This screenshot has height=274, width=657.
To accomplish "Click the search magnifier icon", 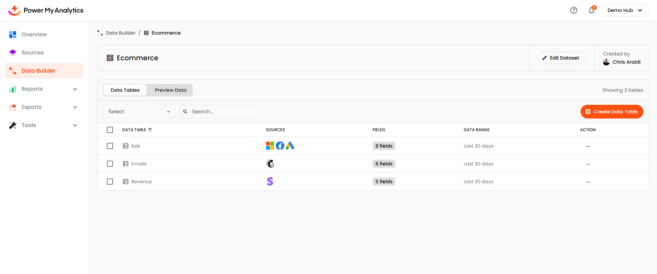I will 185,112.
